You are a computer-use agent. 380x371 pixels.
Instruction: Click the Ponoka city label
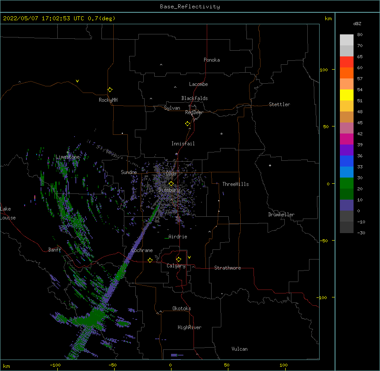tap(212, 60)
